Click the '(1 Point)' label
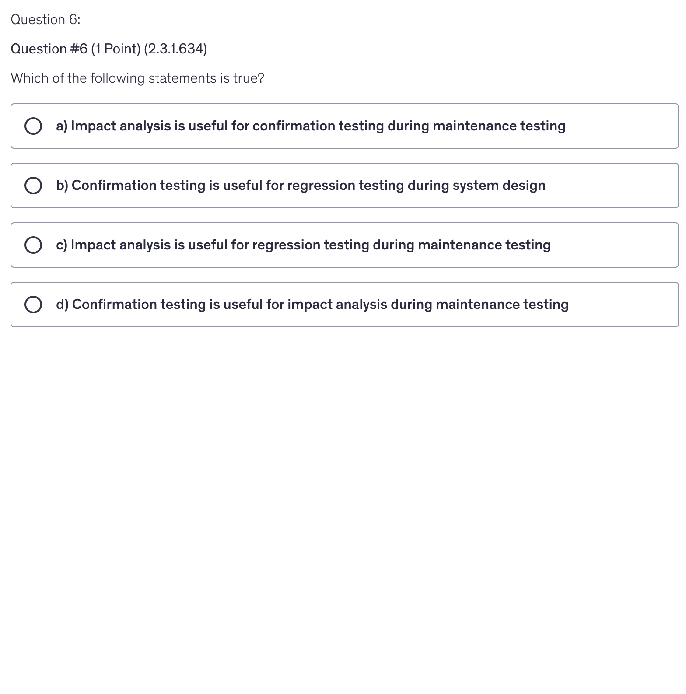 (x=115, y=49)
